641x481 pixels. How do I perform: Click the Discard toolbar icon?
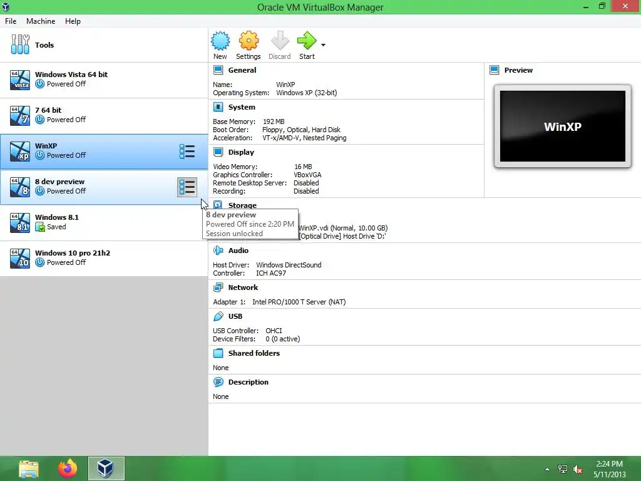pos(280,41)
